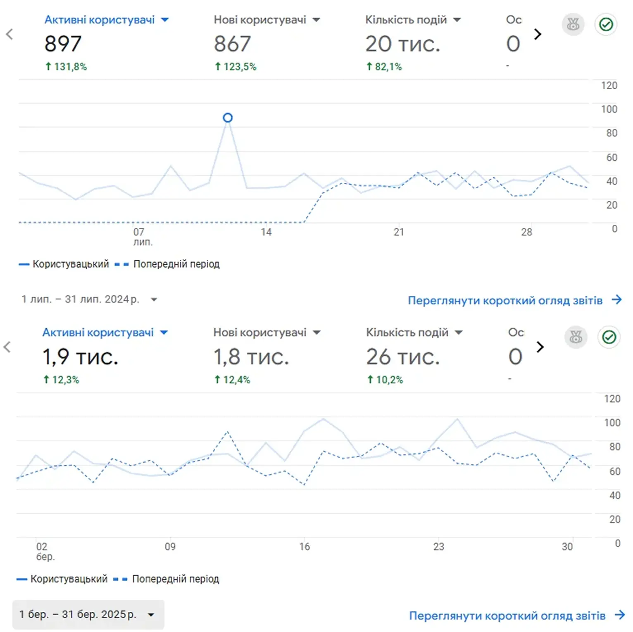Click the 123,5% growth value under new users
The height and width of the screenshot is (632, 633).
(x=236, y=67)
